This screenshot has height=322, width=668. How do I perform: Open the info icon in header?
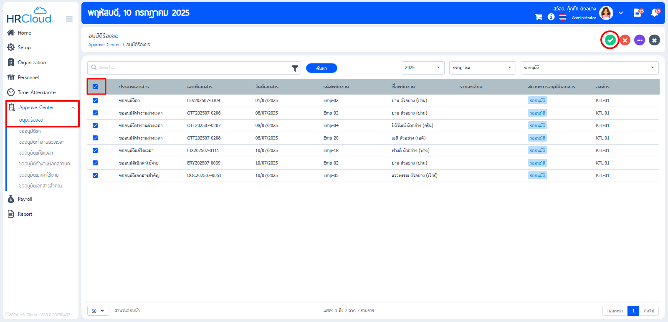pyautogui.click(x=551, y=17)
